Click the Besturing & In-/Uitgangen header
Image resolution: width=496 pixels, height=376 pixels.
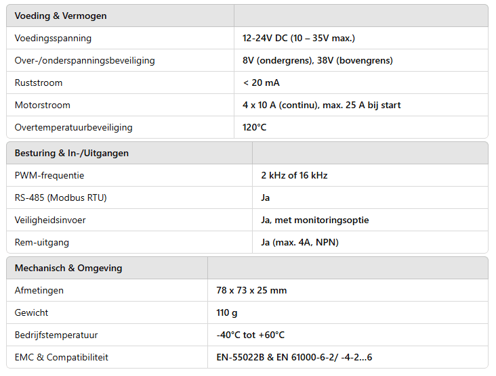(72, 153)
